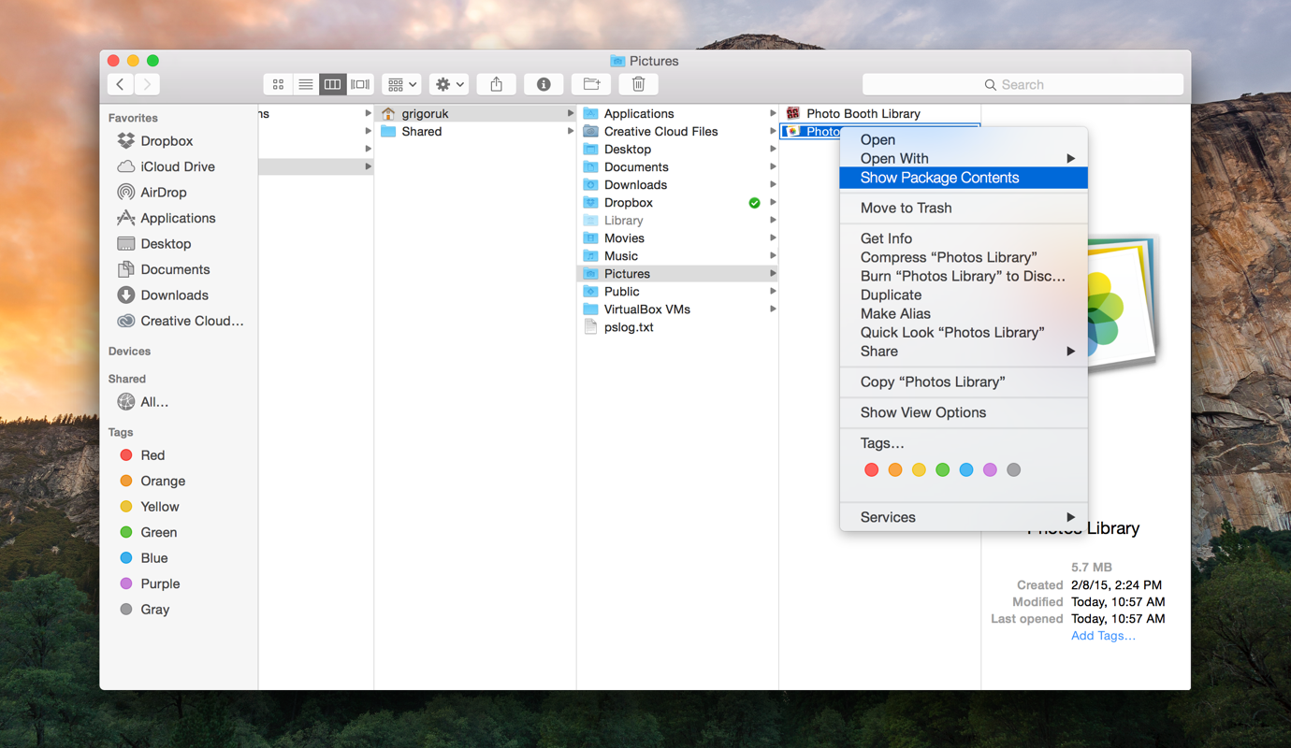Image resolution: width=1291 pixels, height=748 pixels.
Task: Choose Move to Trash
Action: pos(964,208)
